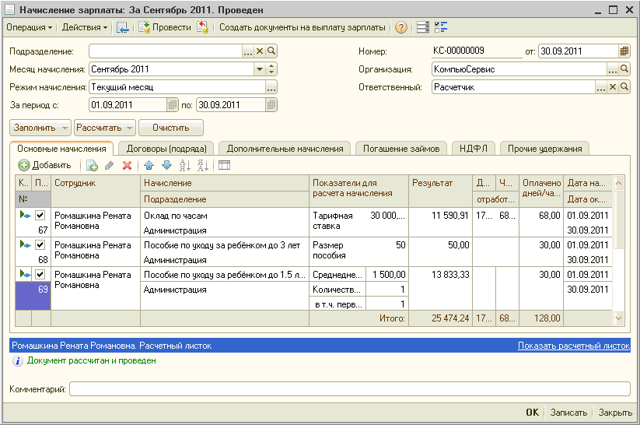Click the Подразделение input field
The image size is (640, 425).
166,51
